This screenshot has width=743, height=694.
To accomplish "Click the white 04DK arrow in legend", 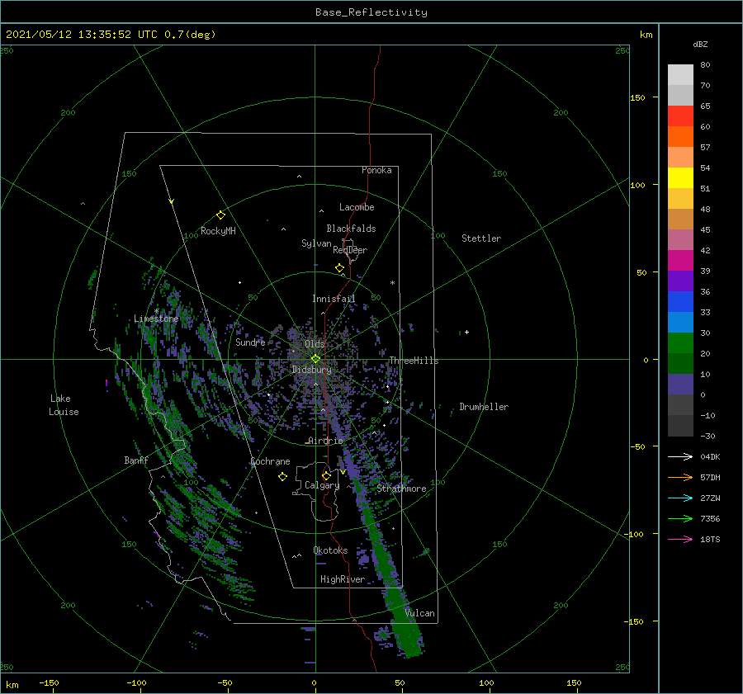I will (680, 456).
